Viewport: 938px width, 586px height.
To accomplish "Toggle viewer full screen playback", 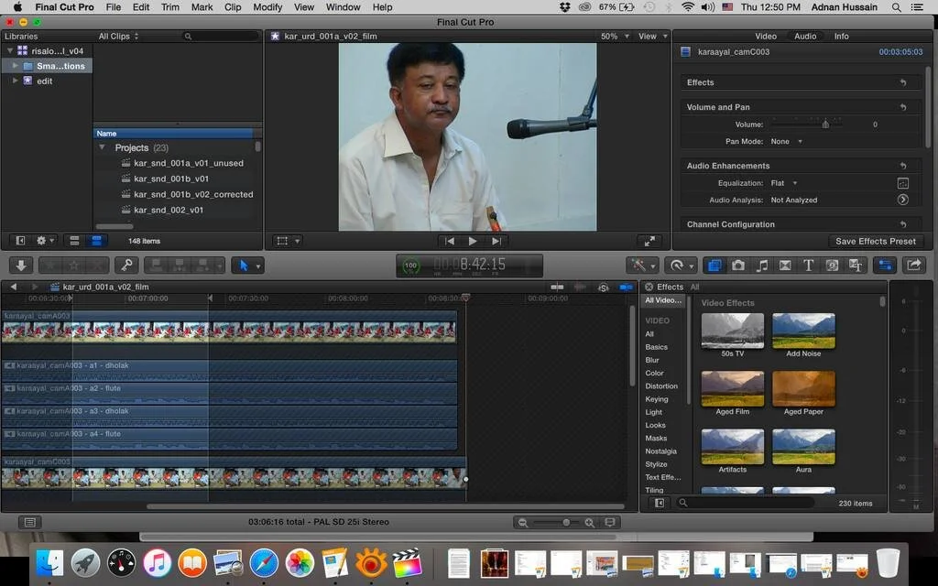I will 649,241.
